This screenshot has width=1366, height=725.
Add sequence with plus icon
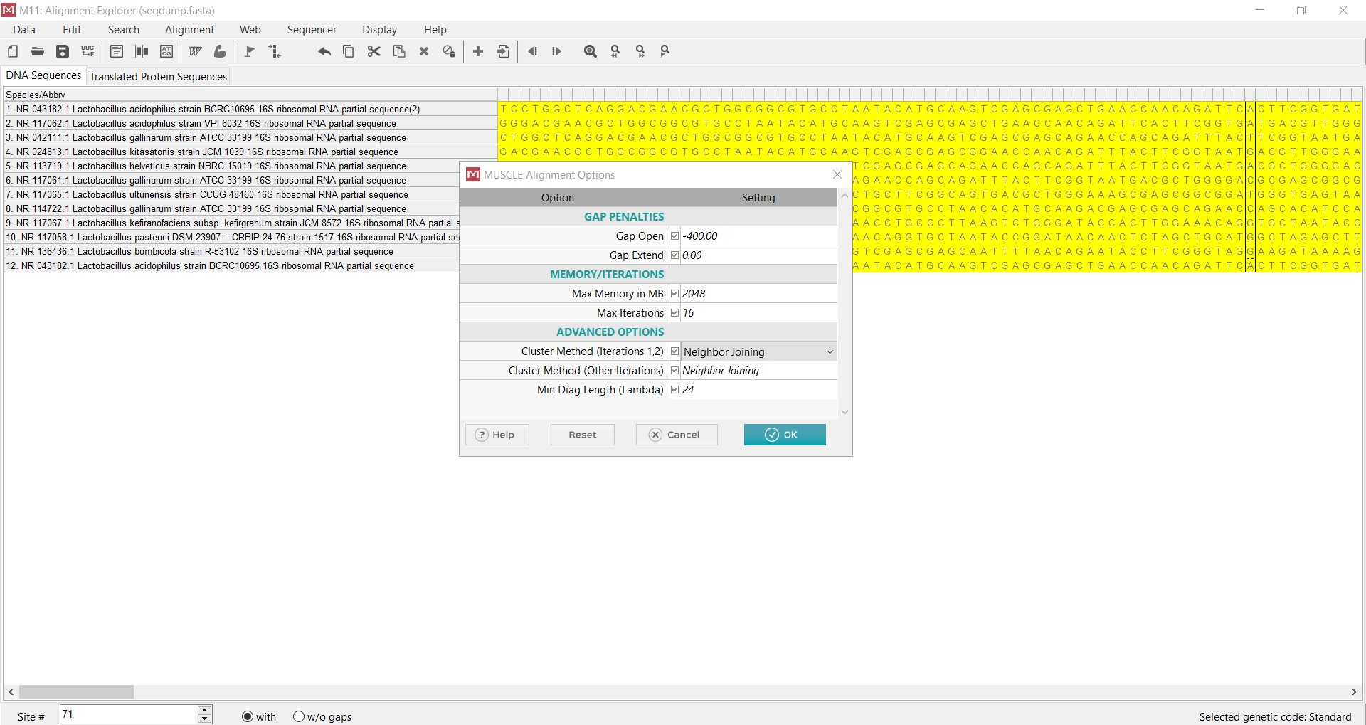click(x=478, y=51)
